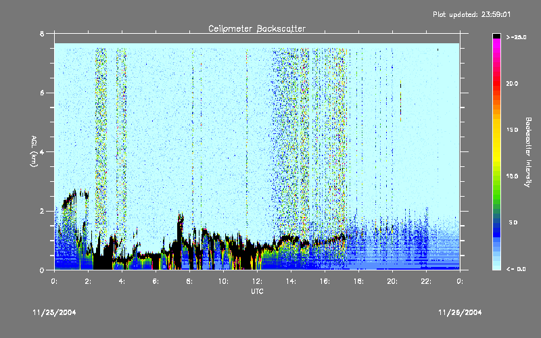This screenshot has width=541, height=338.
Task: Click the ">=25.0" colorbar label
Action: [x=516, y=37]
